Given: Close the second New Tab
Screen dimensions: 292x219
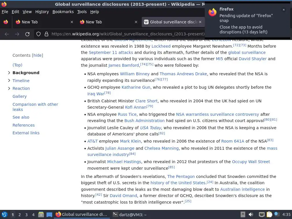Looking at the screenshot, I should pyautogui.click(x=136, y=22).
